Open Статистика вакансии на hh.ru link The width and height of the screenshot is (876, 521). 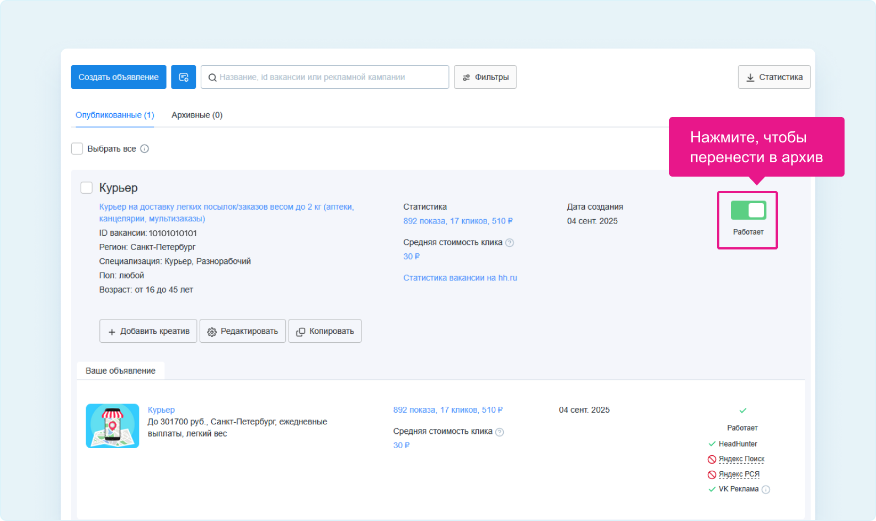pos(460,278)
